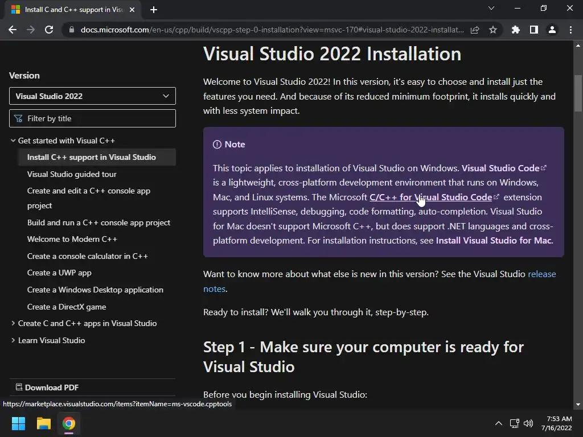Share this page via address bar icon
This screenshot has height=437, width=583.
pyautogui.click(x=475, y=30)
